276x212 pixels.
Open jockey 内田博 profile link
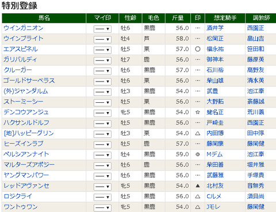[x=215, y=133]
